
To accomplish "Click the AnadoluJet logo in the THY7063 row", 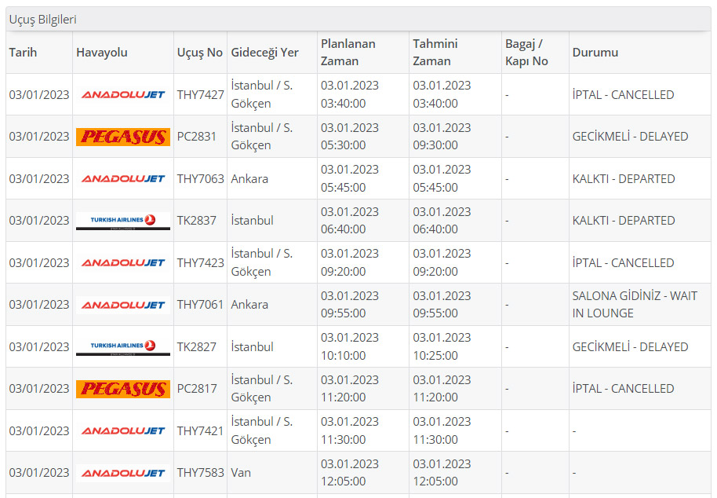I will (x=123, y=179).
